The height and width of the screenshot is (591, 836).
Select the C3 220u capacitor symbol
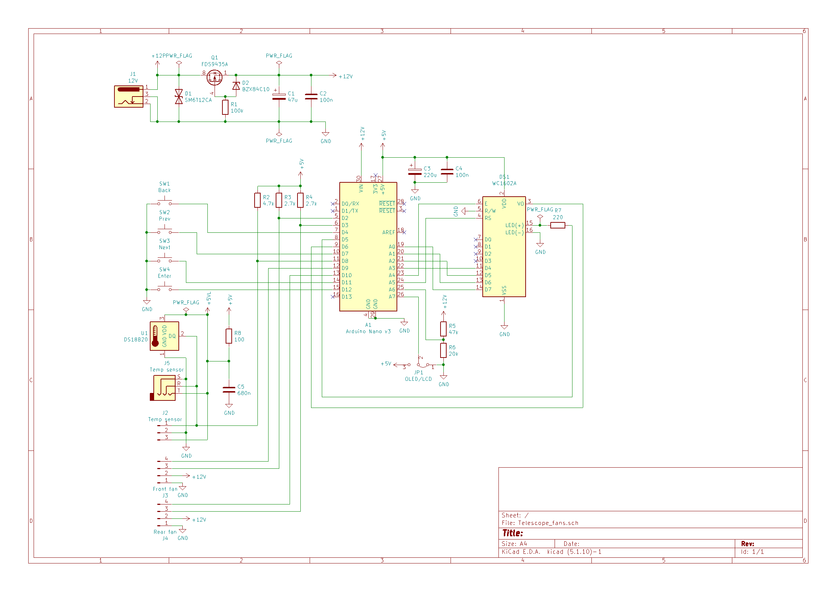coord(415,172)
